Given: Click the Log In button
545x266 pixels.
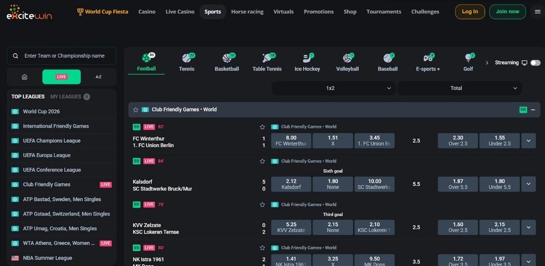Looking at the screenshot, I should 470,12.
